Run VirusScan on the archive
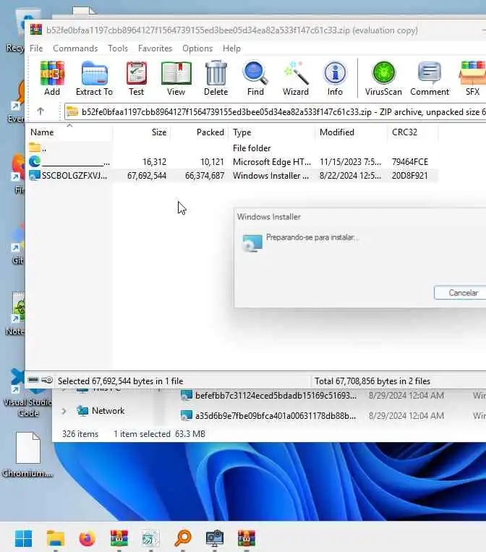Screen dimensions: 486x552 point(383,78)
